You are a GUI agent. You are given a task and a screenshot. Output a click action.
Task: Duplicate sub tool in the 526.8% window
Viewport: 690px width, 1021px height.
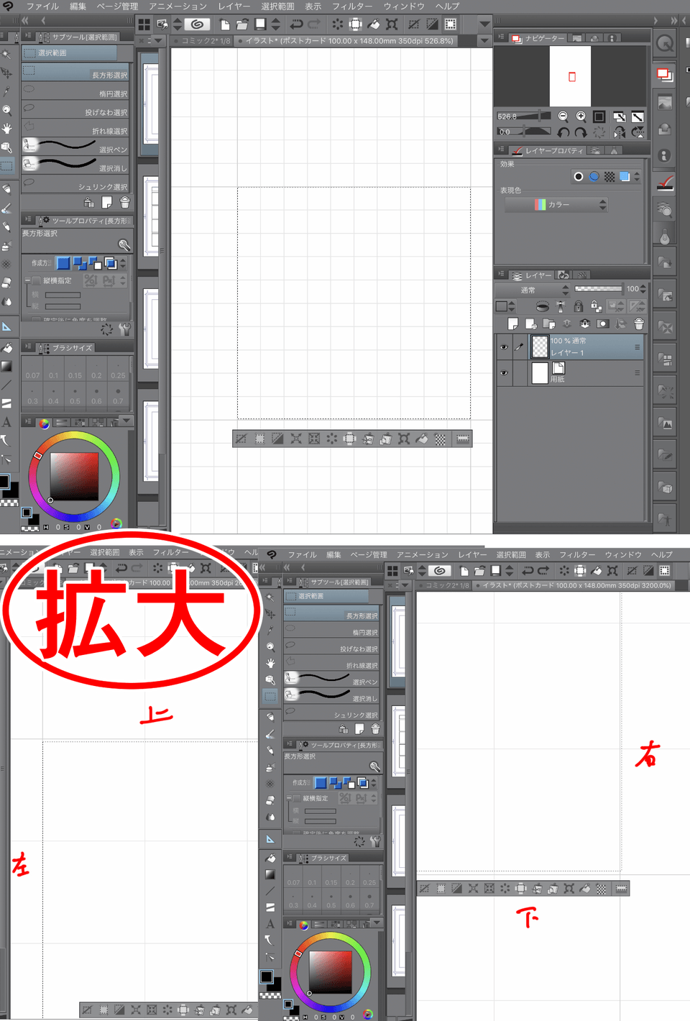tap(106, 203)
